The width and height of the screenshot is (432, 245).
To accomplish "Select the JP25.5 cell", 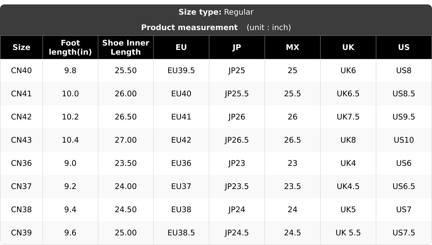I will click(x=237, y=94).
